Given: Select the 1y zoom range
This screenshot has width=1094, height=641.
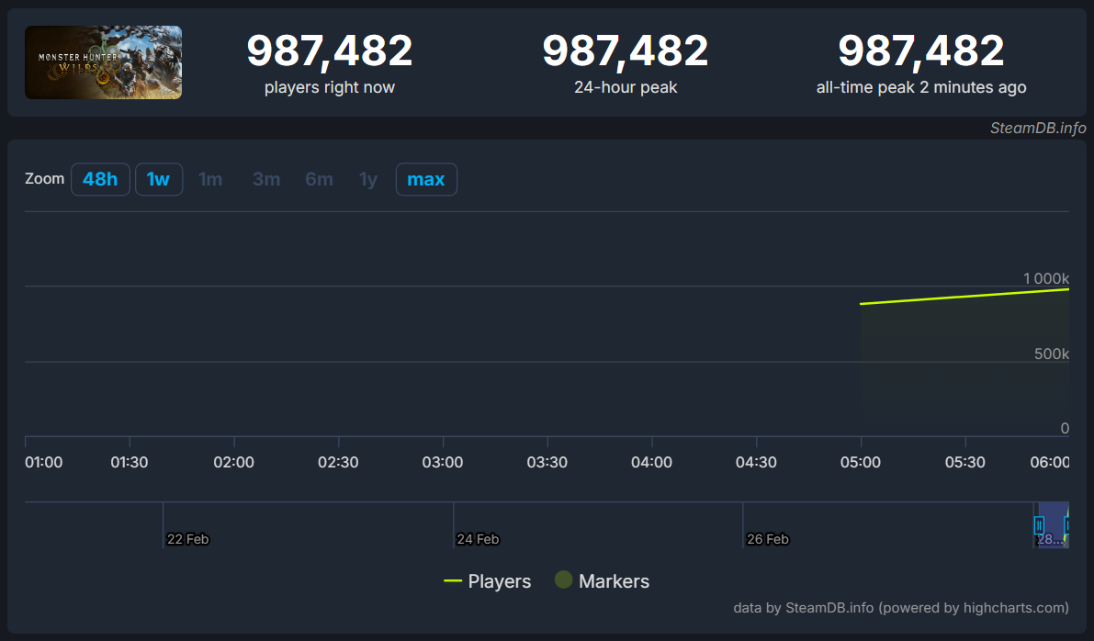Looking at the screenshot, I should tap(368, 179).
